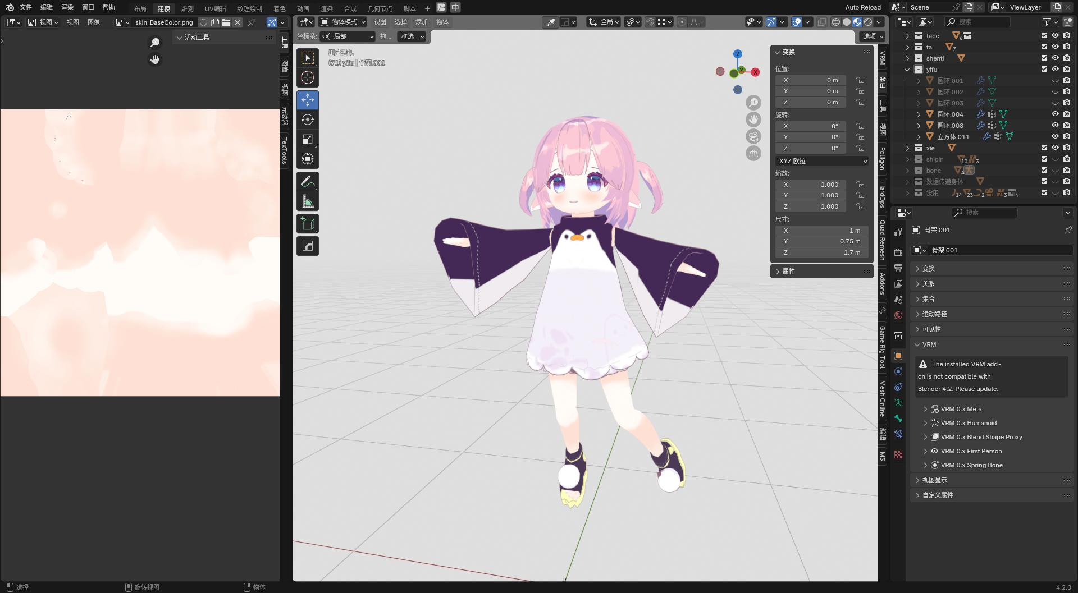
Task: Click the Add Cube tool icon
Action: point(307,224)
